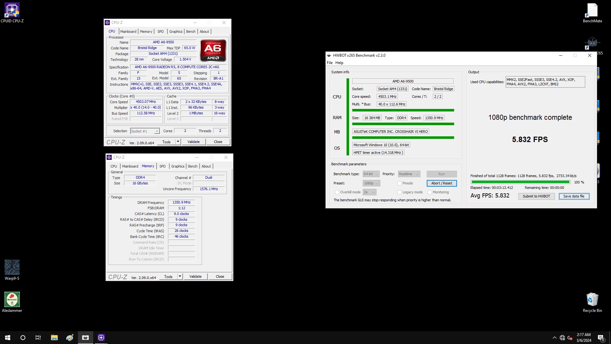Open the About tab in upper CPU-Z
The width and height of the screenshot is (611, 344).
[204, 32]
